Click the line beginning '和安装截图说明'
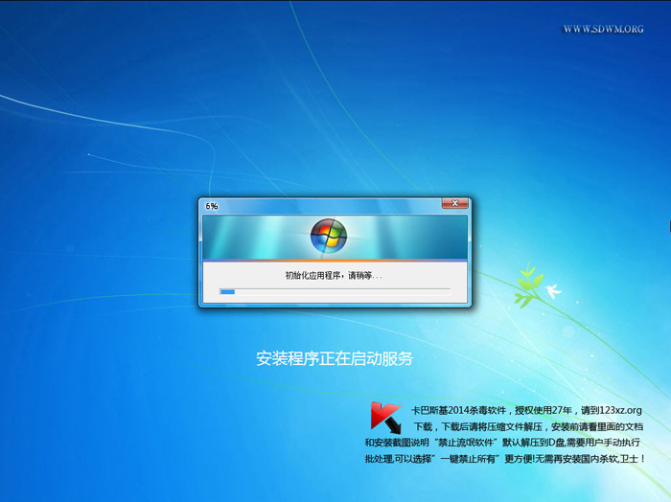The image size is (671, 502). point(502,443)
